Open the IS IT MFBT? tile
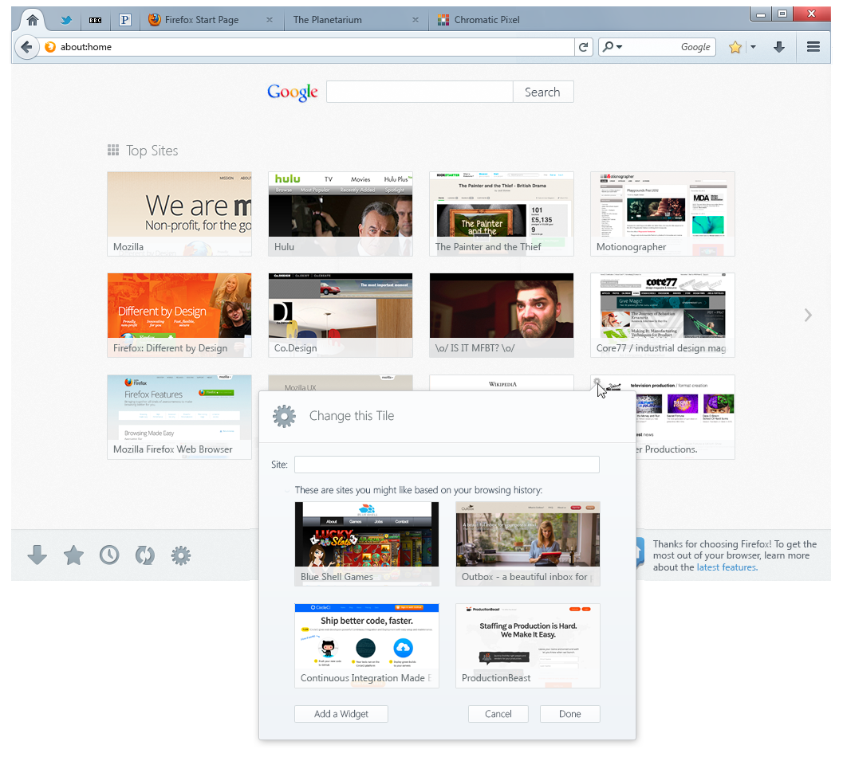The height and width of the screenshot is (757, 843). pos(502,316)
